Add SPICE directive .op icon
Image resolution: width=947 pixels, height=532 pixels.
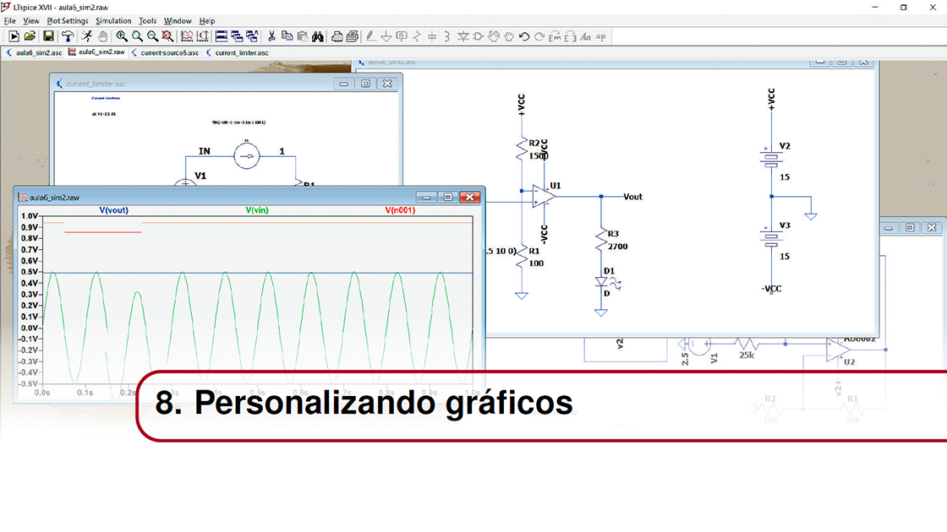(x=600, y=37)
